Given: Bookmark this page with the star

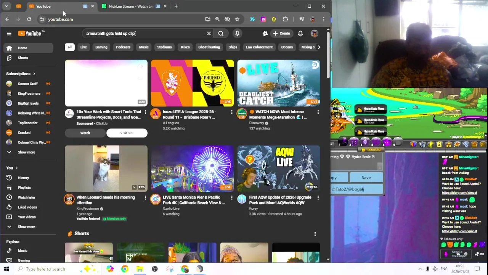Looking at the screenshot, I should point(237,19).
